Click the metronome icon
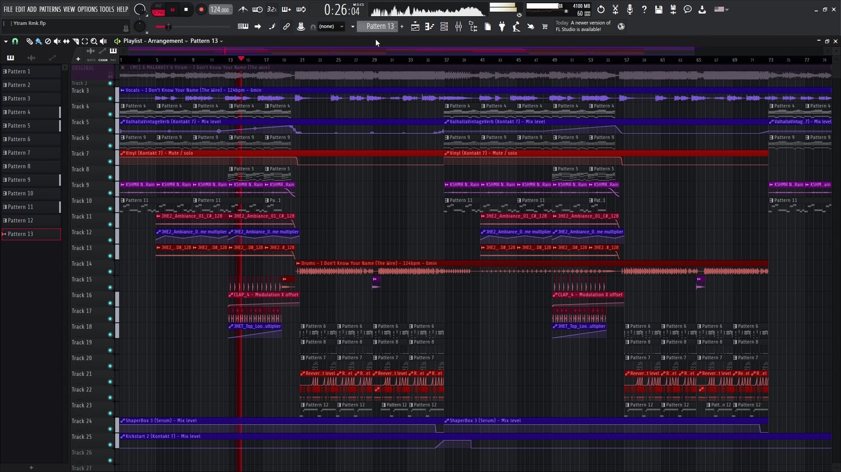This screenshot has height=472, width=841. coord(243,10)
